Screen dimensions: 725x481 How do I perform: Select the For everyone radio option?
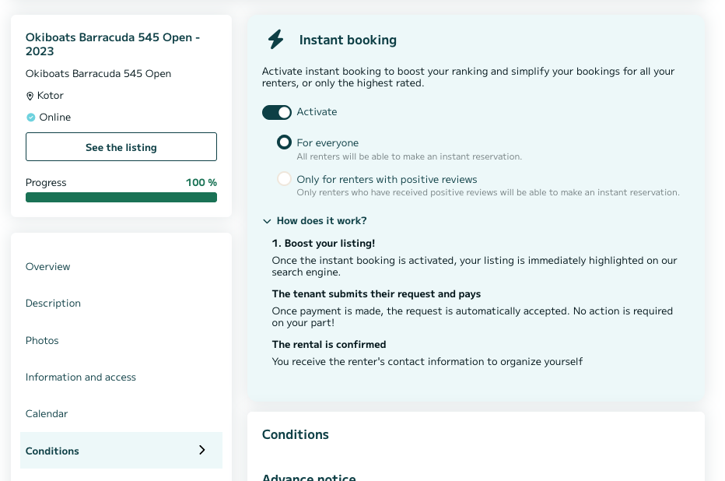[x=284, y=142]
